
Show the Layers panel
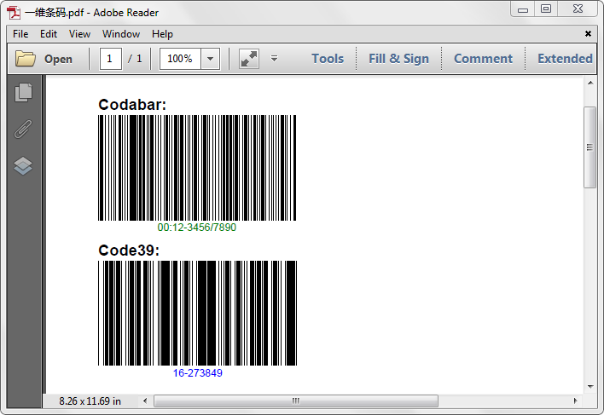point(23,166)
